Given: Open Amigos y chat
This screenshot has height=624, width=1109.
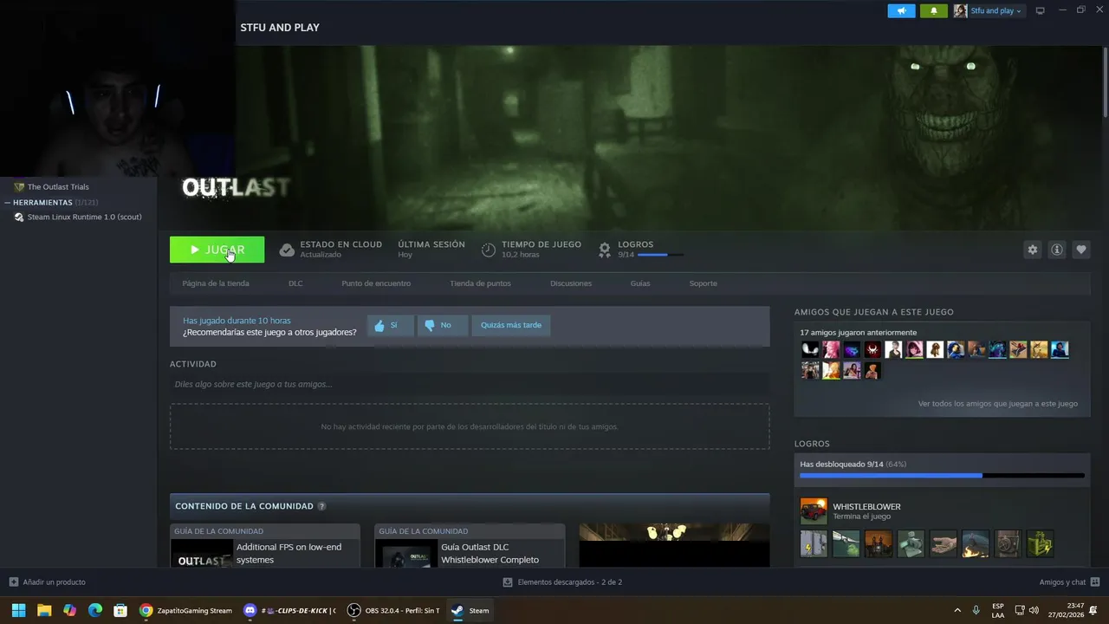Looking at the screenshot, I should tap(1069, 582).
